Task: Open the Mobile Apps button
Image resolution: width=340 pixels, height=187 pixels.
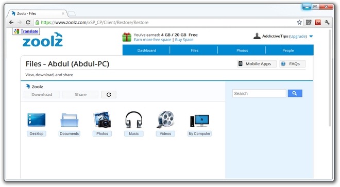Action: 257,64
